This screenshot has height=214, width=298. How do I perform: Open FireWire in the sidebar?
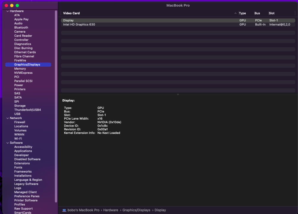[x=20, y=60]
